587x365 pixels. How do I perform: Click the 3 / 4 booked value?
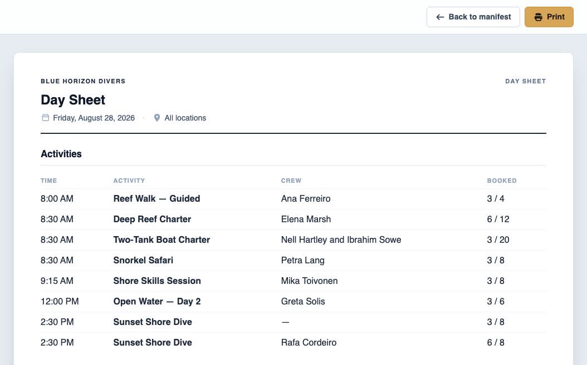pyautogui.click(x=496, y=198)
